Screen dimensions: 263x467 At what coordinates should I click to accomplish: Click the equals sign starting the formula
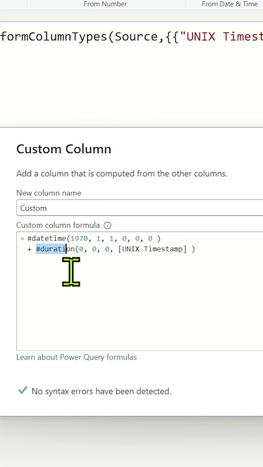[22, 239]
